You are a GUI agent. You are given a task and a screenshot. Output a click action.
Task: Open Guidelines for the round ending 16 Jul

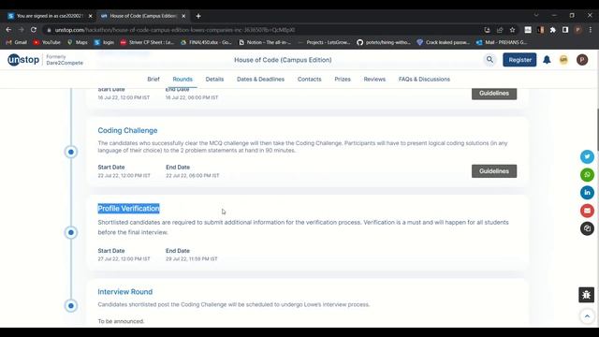click(x=494, y=94)
